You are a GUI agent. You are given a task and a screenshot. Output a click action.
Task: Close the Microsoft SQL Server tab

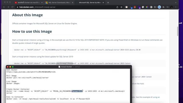click(x=103, y=3)
